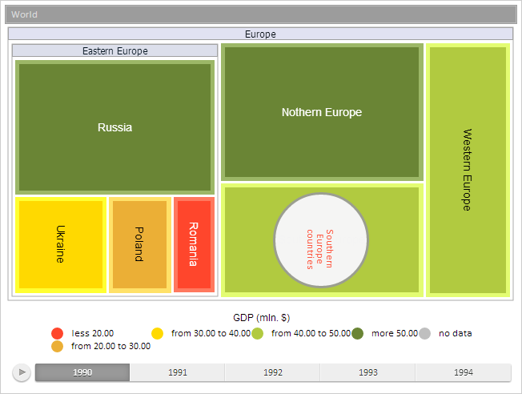Image resolution: width=522 pixels, height=394 pixels.
Task: Choose year 1993 on the timeline
Action: pyautogui.click(x=367, y=372)
